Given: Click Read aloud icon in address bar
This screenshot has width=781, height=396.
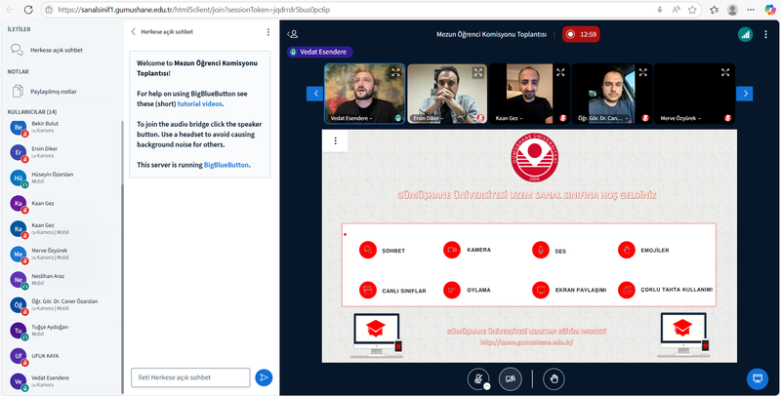Looking at the screenshot, I should pos(676,10).
